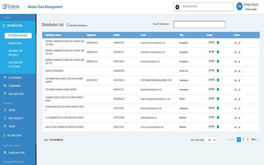
Task: Open Geo Masters section
Action: tap(16, 94)
